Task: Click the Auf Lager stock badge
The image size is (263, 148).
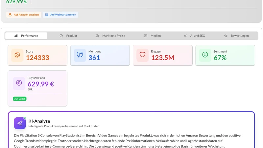Action: 20,99
